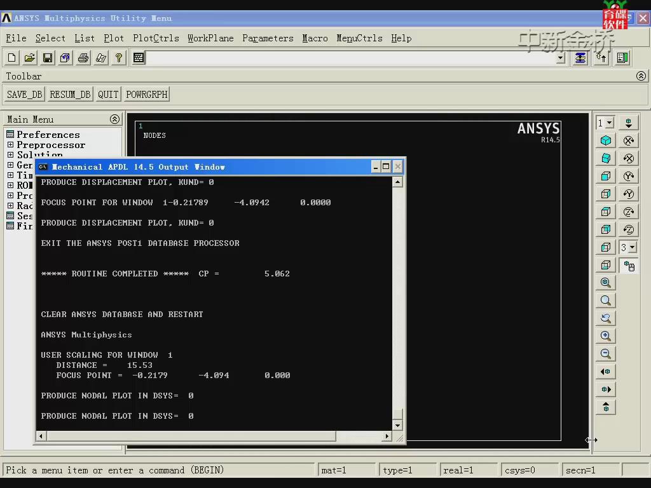The image size is (651, 488).
Task: Open the Contact Manager icon
Action: [x=622, y=58]
